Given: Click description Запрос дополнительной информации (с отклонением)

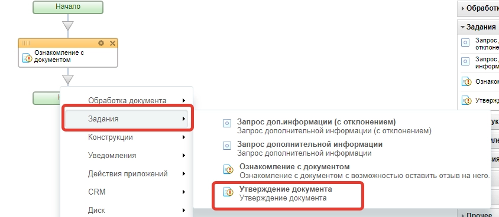Looking at the screenshot, I should [334, 131].
